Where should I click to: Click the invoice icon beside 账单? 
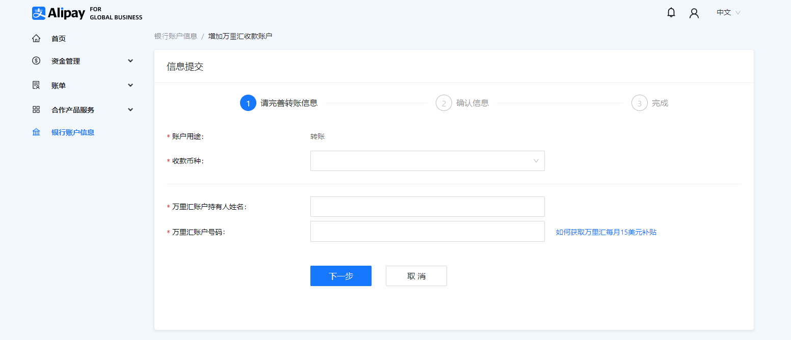(36, 85)
